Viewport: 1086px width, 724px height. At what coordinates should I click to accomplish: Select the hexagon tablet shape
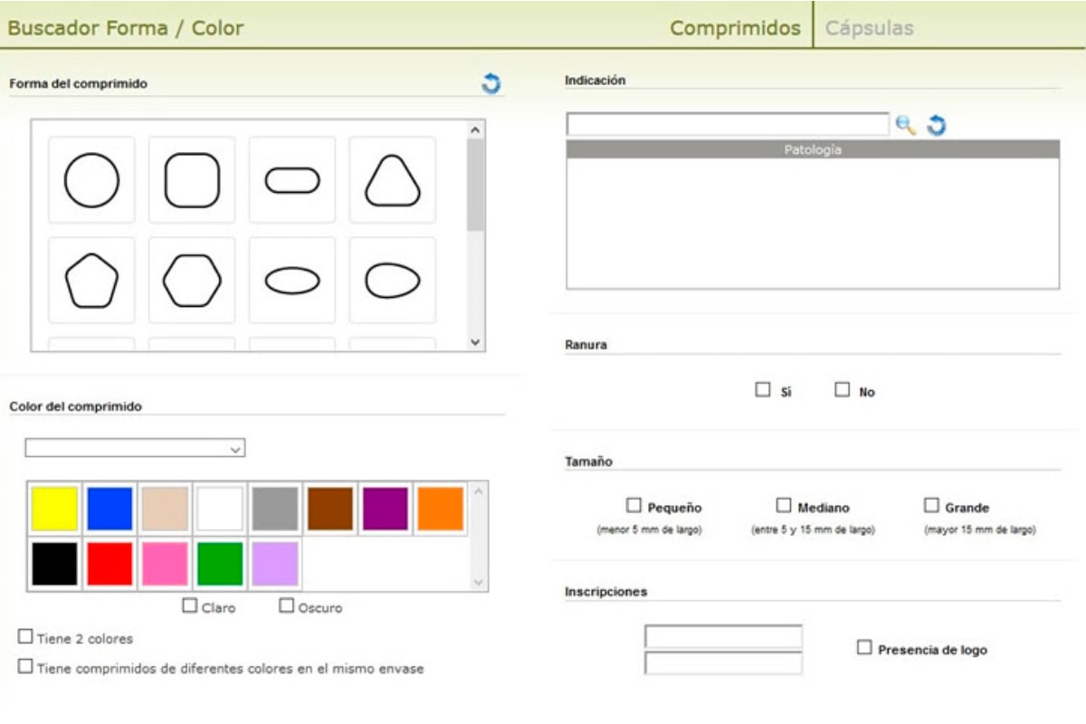pos(192,281)
